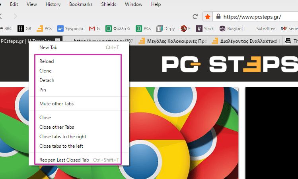Choose Clone from the context menu
298x179 pixels.
pos(79,71)
